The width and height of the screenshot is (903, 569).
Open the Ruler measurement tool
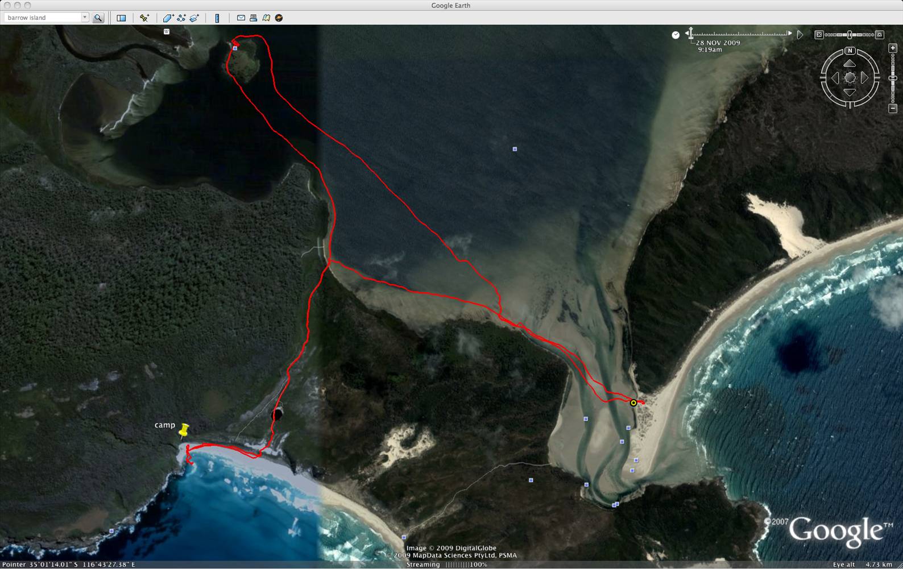point(217,18)
